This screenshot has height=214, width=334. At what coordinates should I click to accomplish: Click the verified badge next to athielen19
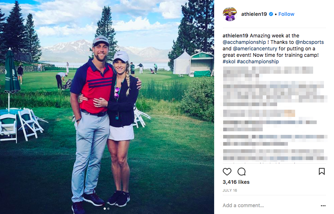(x=271, y=14)
